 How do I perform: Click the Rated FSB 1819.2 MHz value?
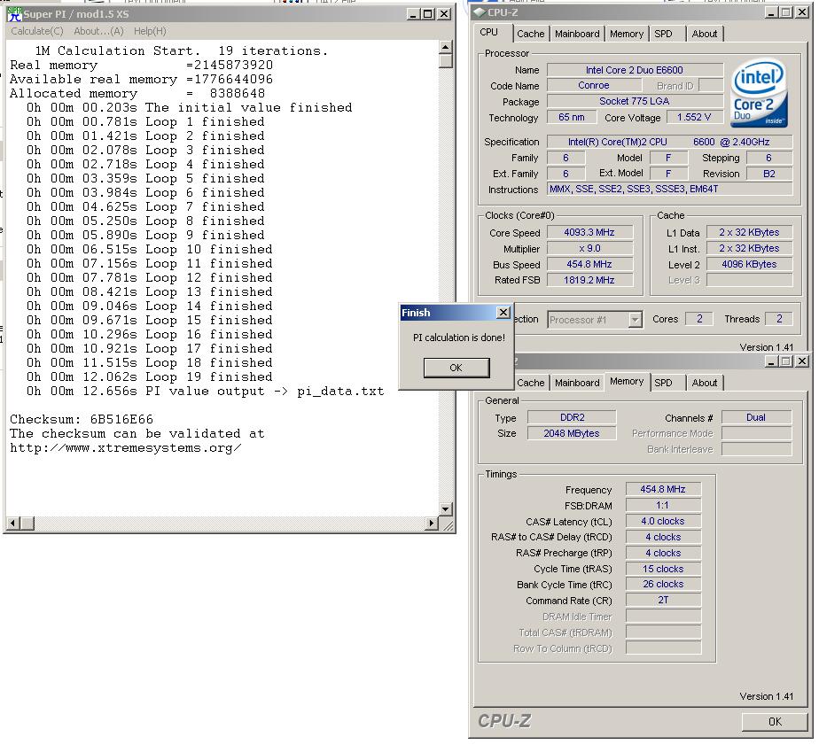click(x=589, y=280)
